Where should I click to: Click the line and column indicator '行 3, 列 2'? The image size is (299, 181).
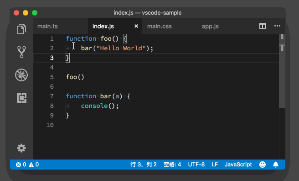pyautogui.click(x=144, y=165)
